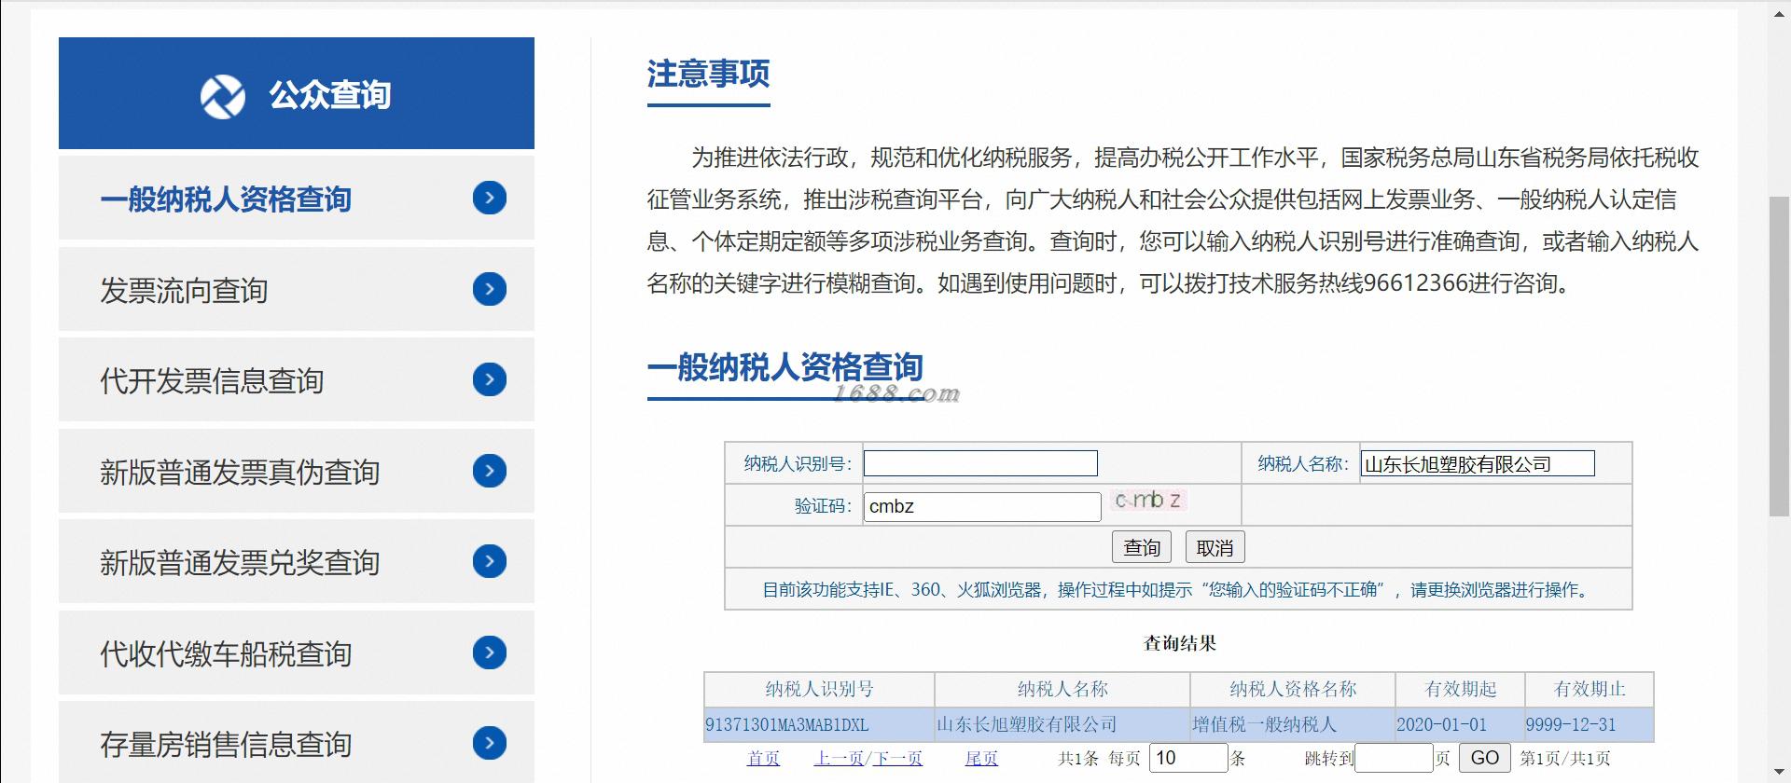
Task: Click arrow icon beside 代收代缴车船税查询
Action: click(490, 652)
